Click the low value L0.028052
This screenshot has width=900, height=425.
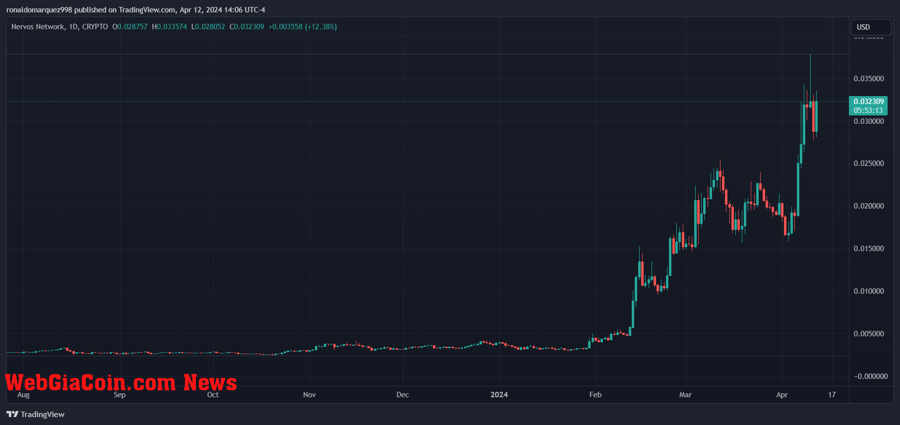(208, 27)
